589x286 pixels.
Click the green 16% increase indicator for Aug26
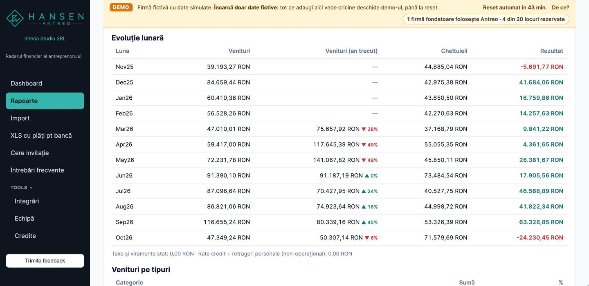pos(370,207)
